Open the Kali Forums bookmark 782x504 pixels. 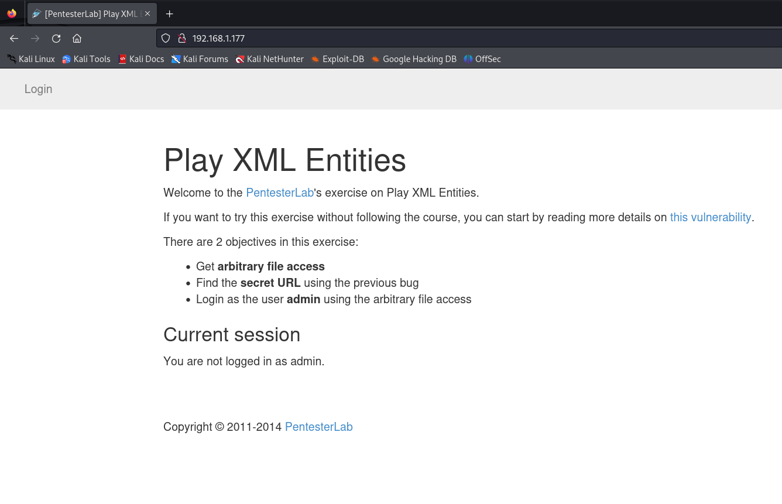click(x=200, y=59)
